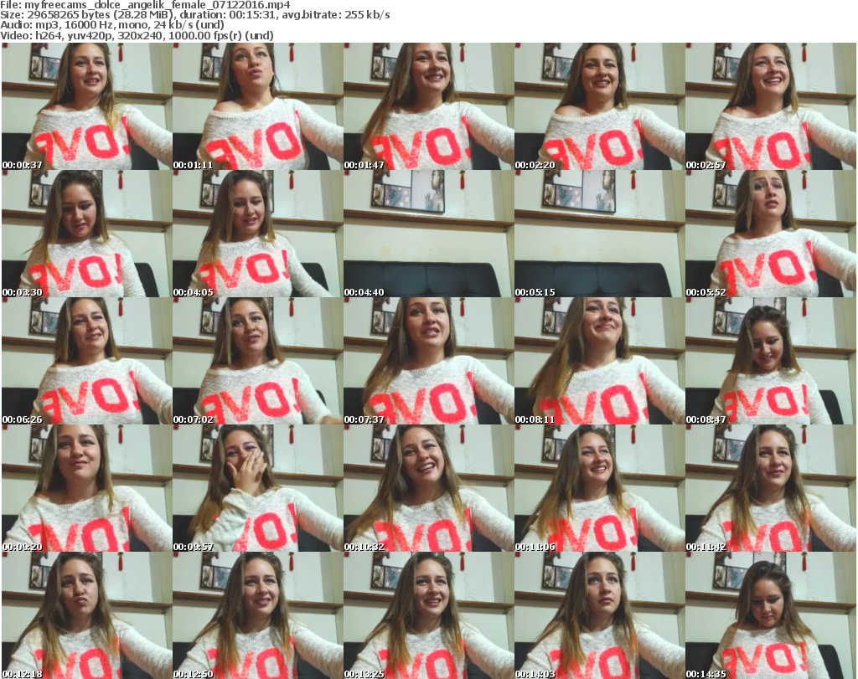Select the thumbnail stamped 00:02:57

click(771, 106)
